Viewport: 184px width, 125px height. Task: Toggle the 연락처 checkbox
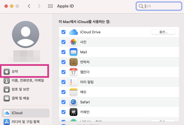[63, 62]
